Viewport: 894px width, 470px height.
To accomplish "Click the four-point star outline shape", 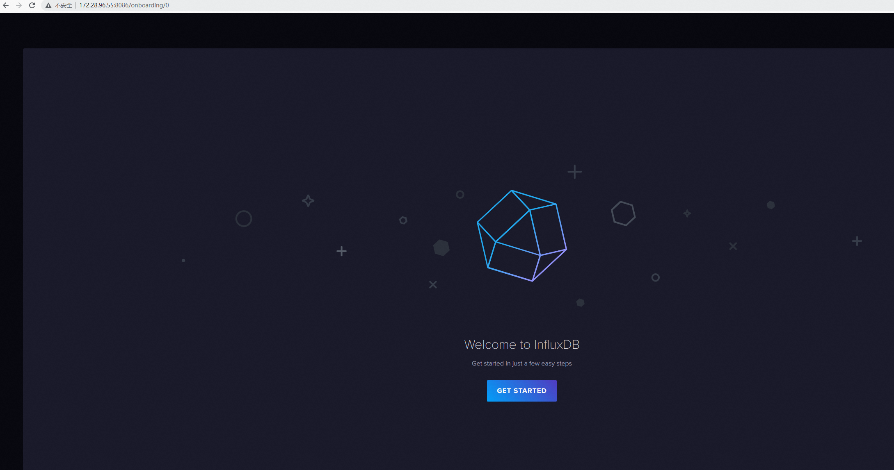I will (308, 200).
